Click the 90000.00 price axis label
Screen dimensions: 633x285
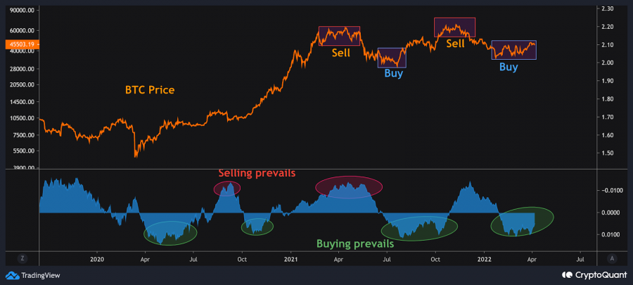coord(23,10)
